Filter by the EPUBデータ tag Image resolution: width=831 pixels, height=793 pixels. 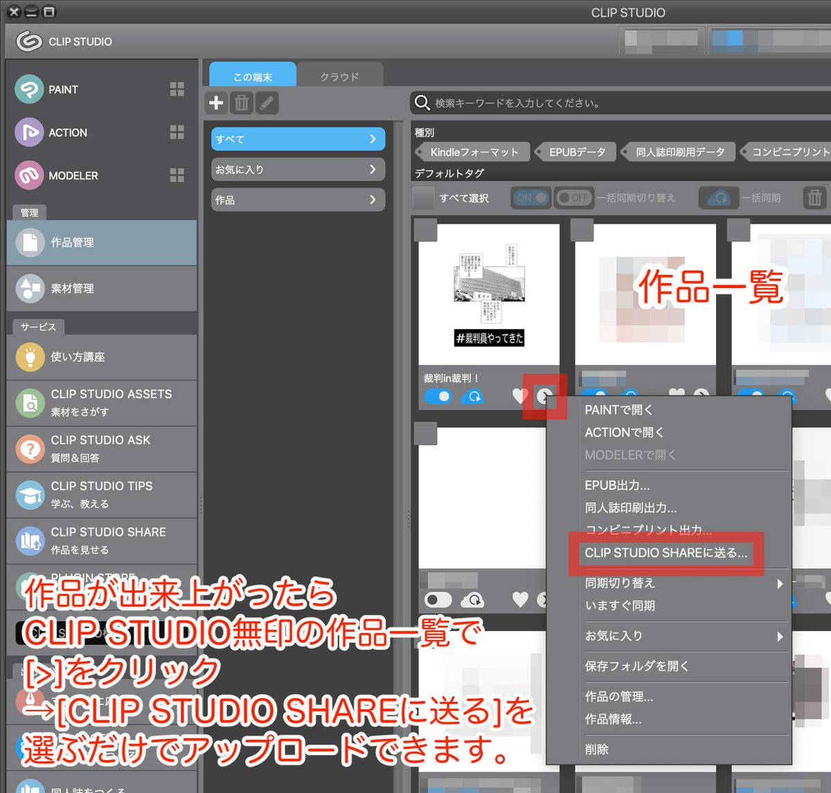point(576,152)
